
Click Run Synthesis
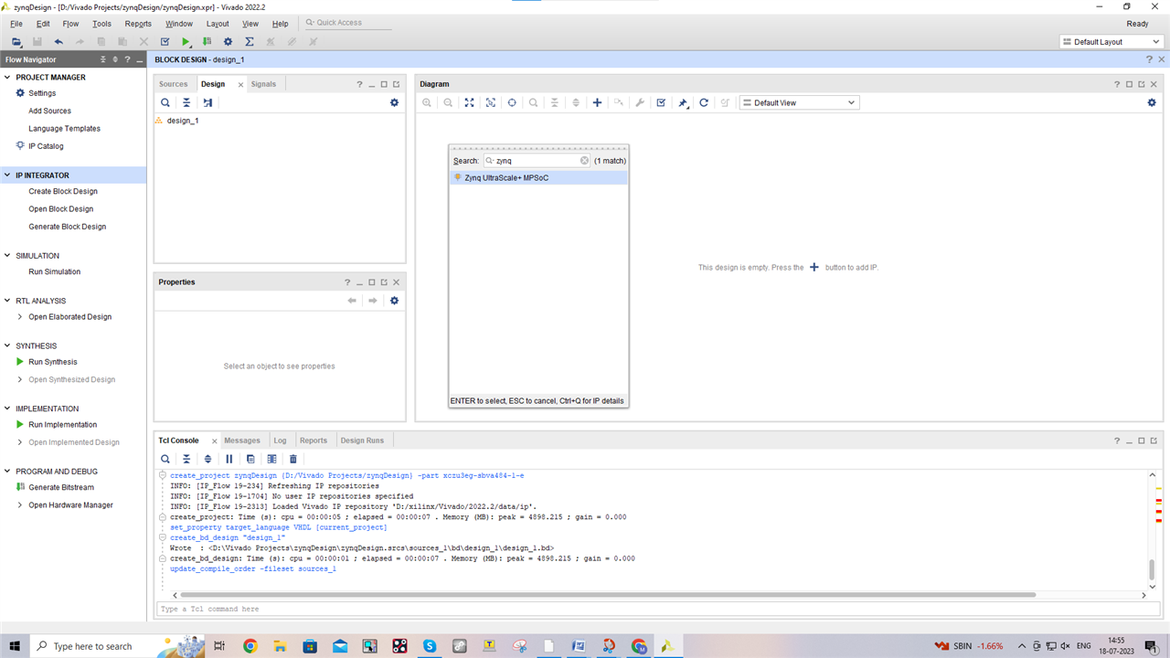[x=53, y=362]
